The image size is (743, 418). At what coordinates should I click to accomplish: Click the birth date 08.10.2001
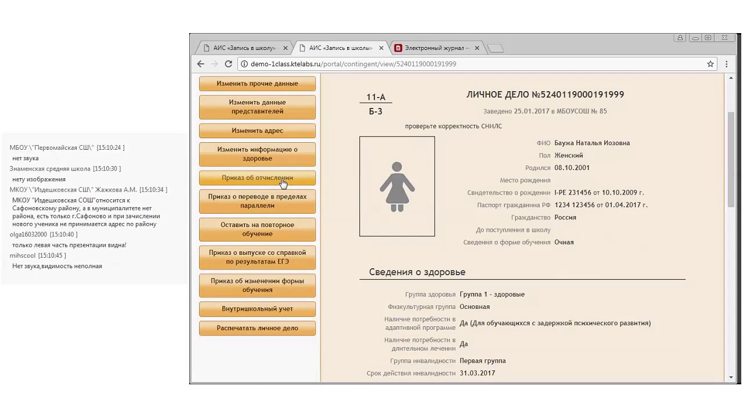pos(572,168)
